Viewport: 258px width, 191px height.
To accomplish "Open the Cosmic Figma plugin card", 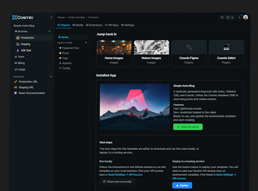I will (189, 53).
